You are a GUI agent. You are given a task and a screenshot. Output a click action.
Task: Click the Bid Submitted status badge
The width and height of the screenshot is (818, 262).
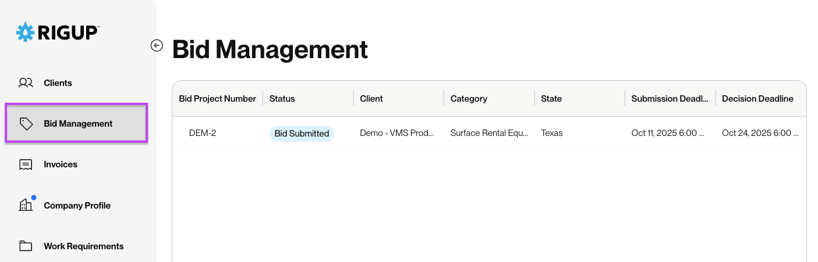(302, 134)
